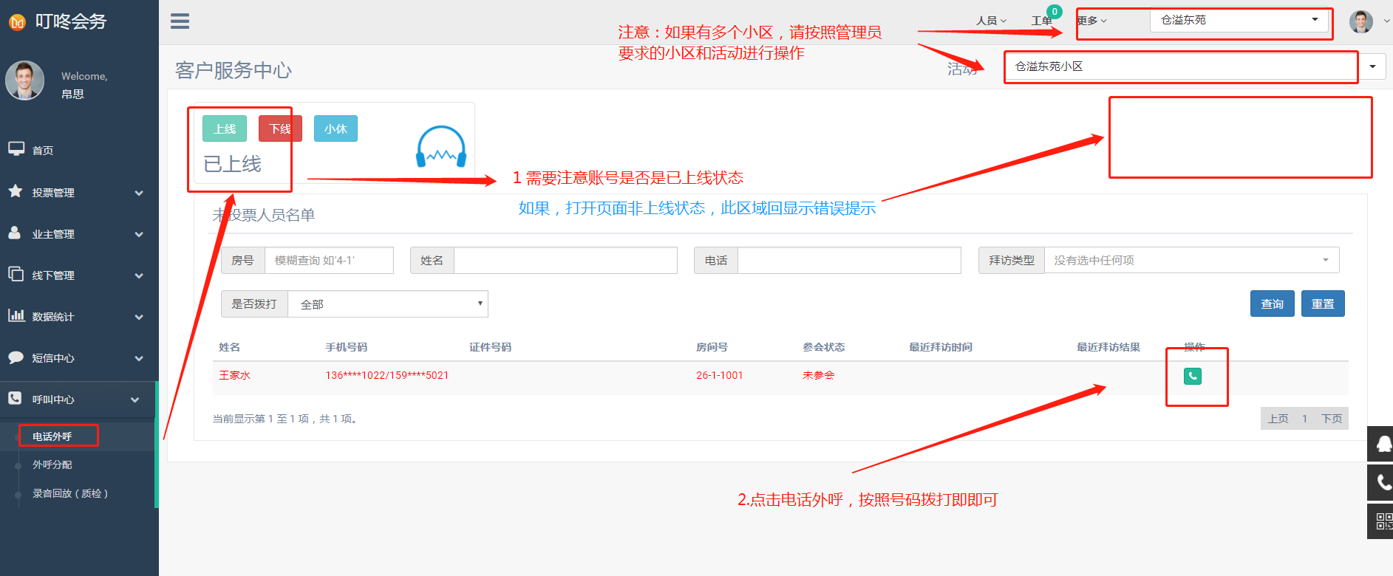
Task: Click the 线下管理 copy icon
Action: (16, 274)
